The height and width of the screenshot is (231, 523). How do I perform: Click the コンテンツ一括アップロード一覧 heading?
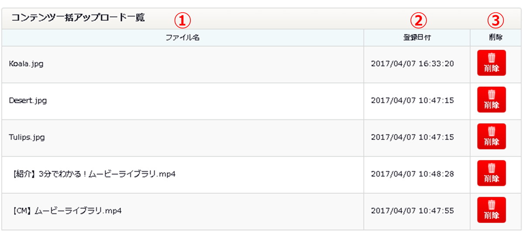click(x=78, y=18)
